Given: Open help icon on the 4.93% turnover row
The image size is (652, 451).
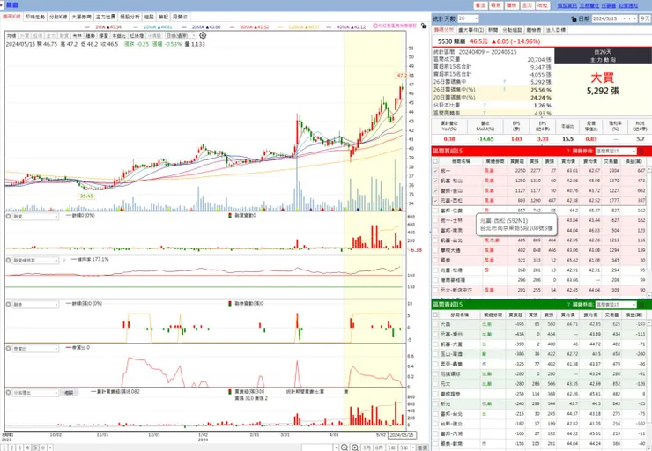Looking at the screenshot, I should click(485, 113).
